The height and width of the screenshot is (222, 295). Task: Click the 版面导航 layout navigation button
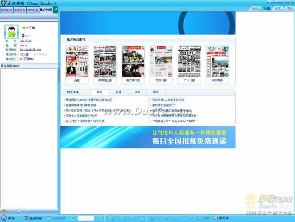point(33,218)
